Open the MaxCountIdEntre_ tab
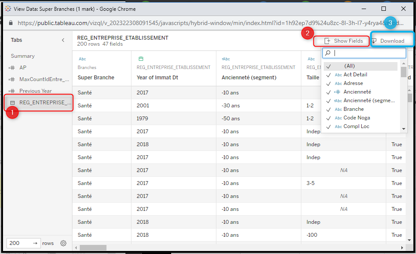This screenshot has height=254, width=416. coord(44,79)
